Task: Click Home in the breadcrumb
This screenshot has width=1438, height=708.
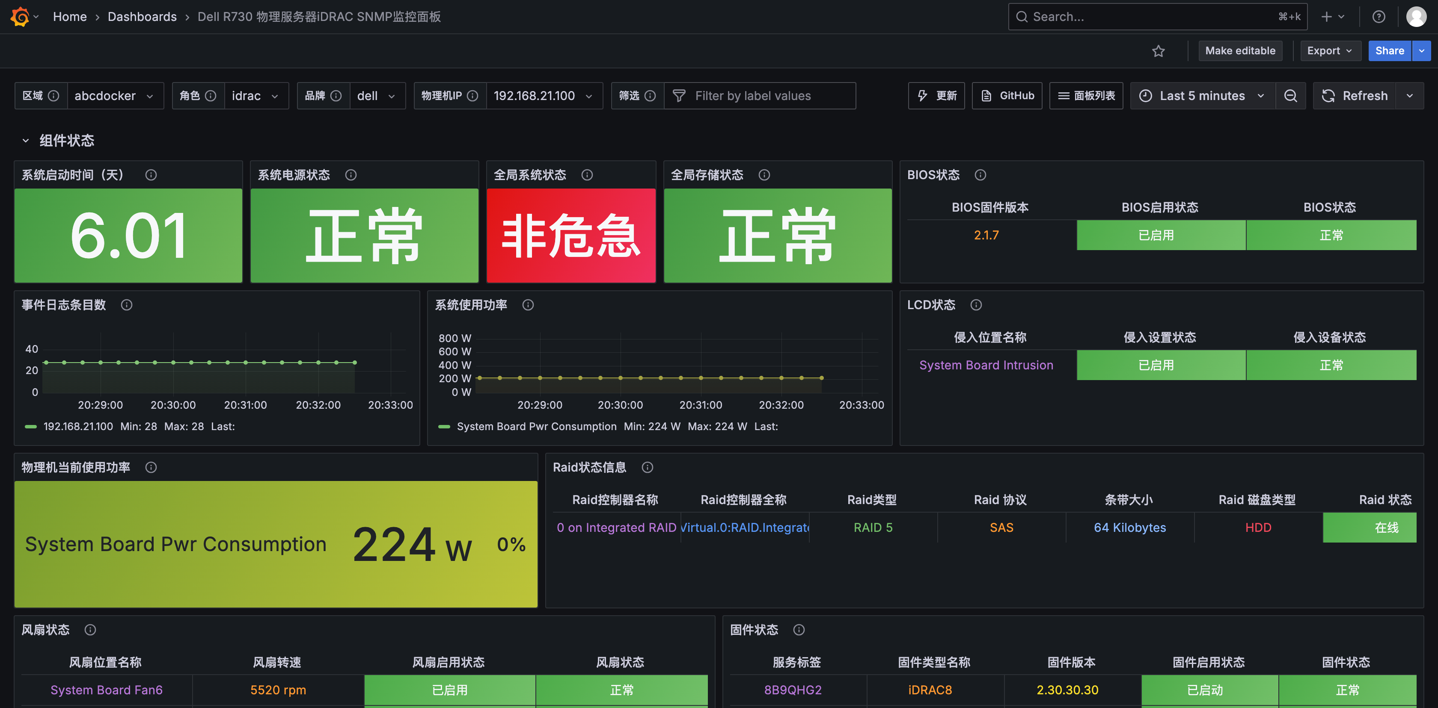Action: click(70, 16)
